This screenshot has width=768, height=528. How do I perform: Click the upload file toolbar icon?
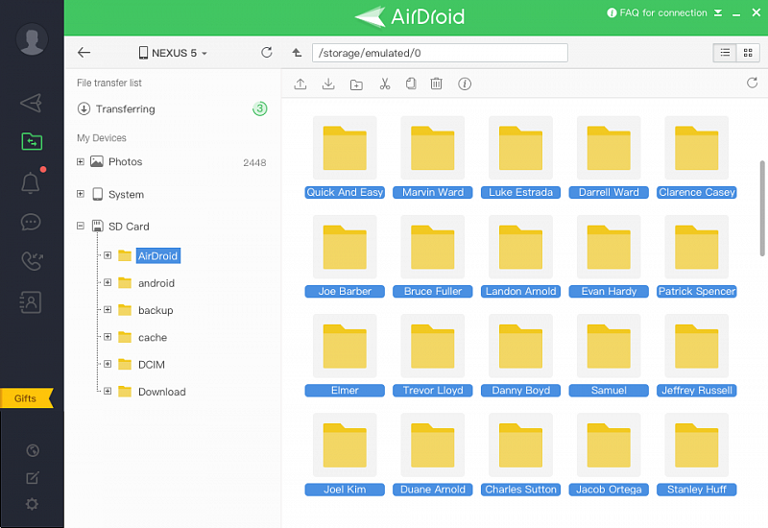pos(300,84)
